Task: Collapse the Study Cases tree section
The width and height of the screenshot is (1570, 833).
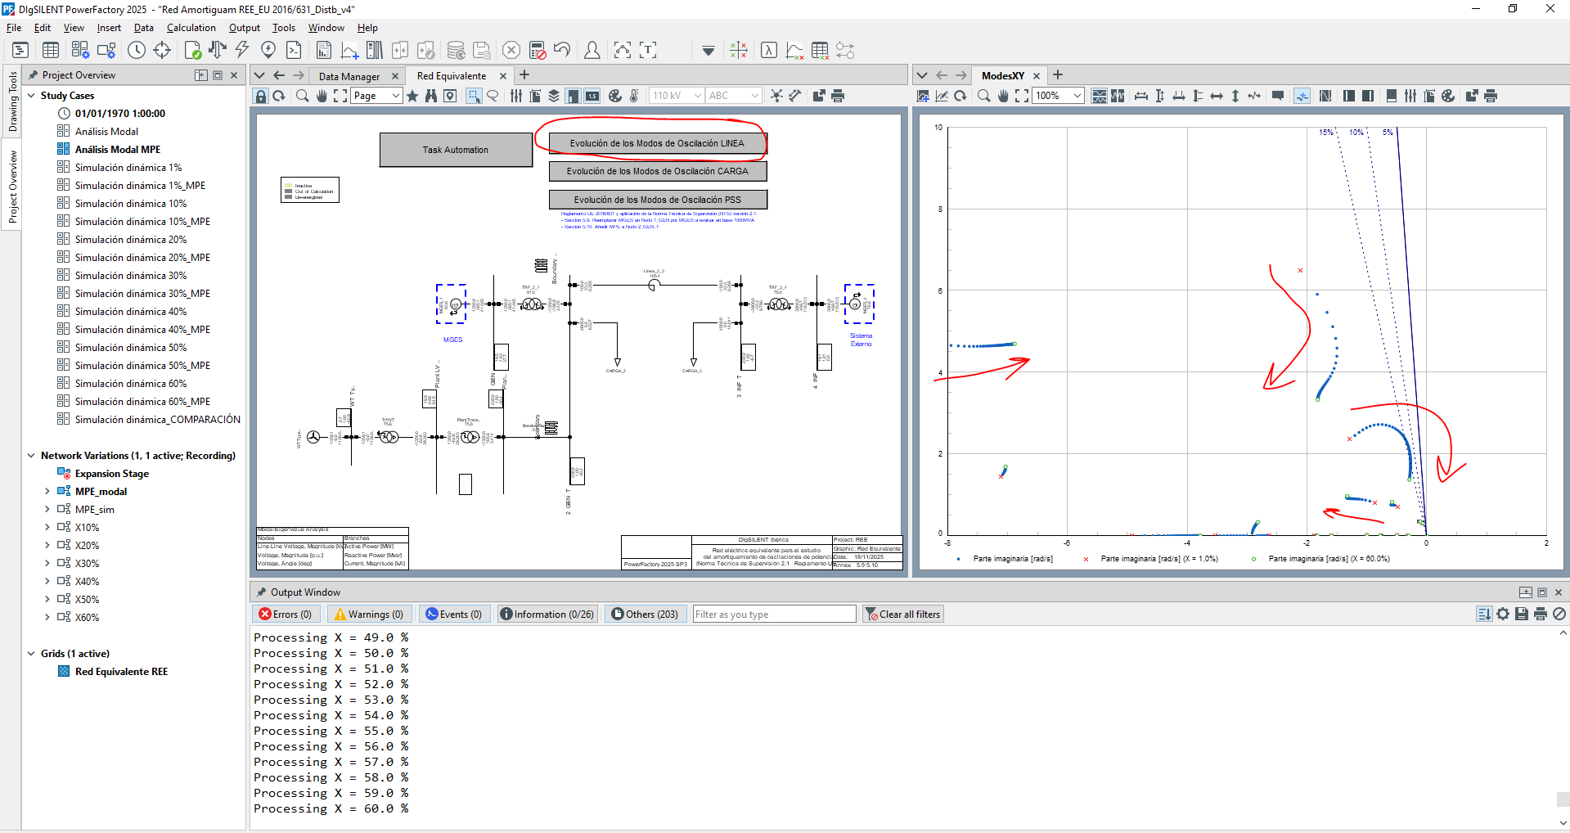Action: (x=31, y=96)
